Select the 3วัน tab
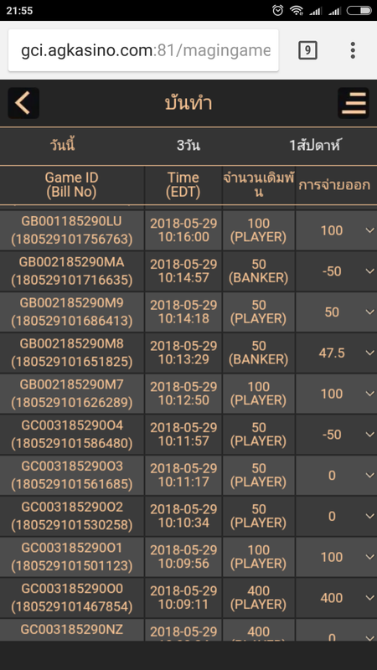 click(188, 145)
